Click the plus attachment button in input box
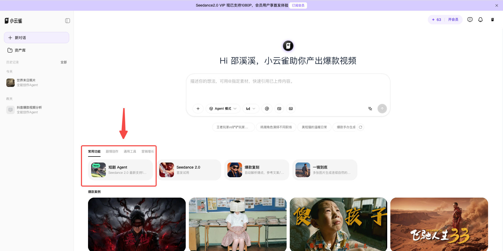The image size is (503, 251). [x=198, y=109]
